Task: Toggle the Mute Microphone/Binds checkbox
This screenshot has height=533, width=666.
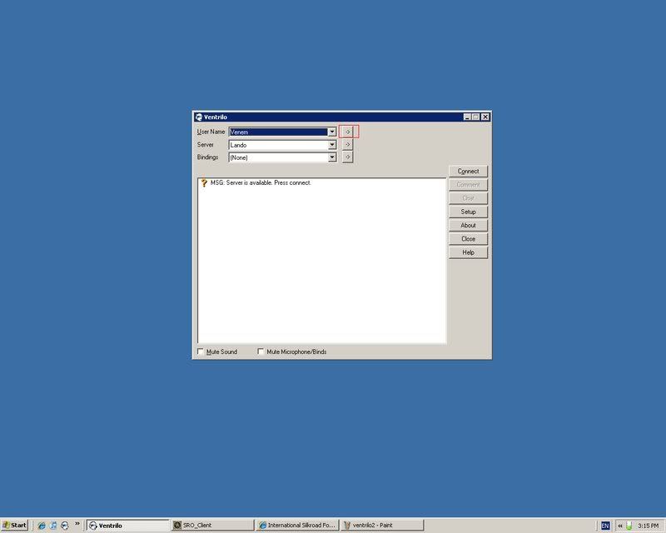Action: (x=261, y=351)
